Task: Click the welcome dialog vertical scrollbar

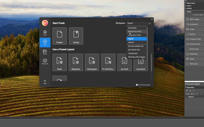Action: coord(151,62)
